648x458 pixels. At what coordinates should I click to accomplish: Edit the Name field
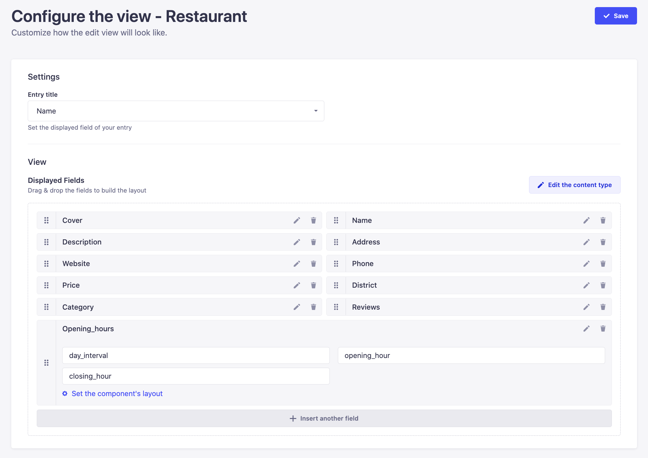tap(586, 220)
